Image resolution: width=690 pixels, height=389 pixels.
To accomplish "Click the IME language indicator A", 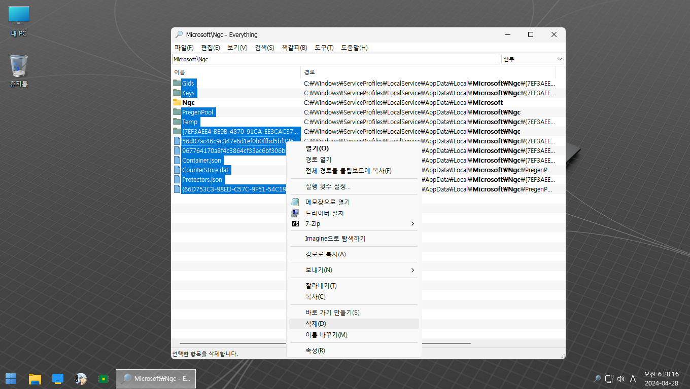I will pos(633,379).
